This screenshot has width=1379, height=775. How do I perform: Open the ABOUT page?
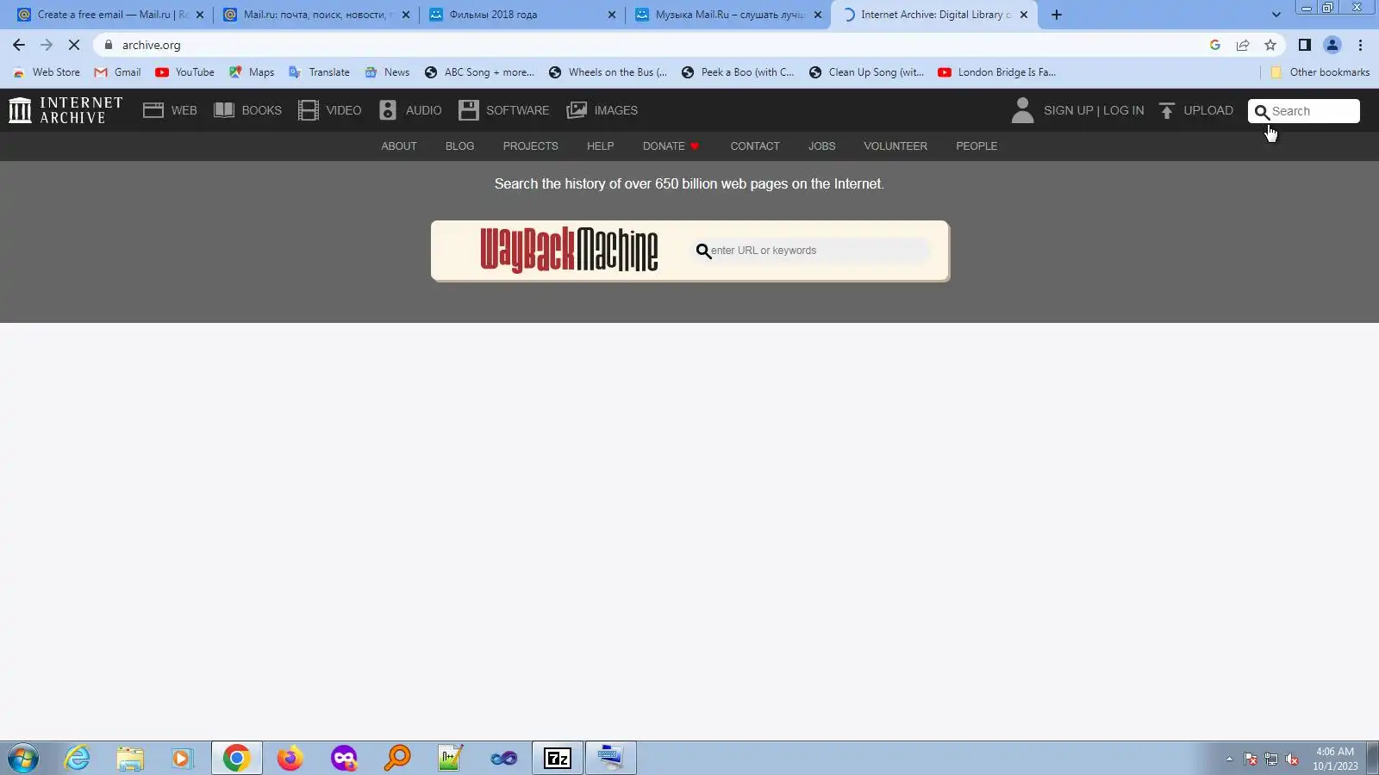pos(399,146)
